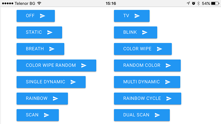Choose the SINGLE DYNAMIC mode

pos(51,82)
